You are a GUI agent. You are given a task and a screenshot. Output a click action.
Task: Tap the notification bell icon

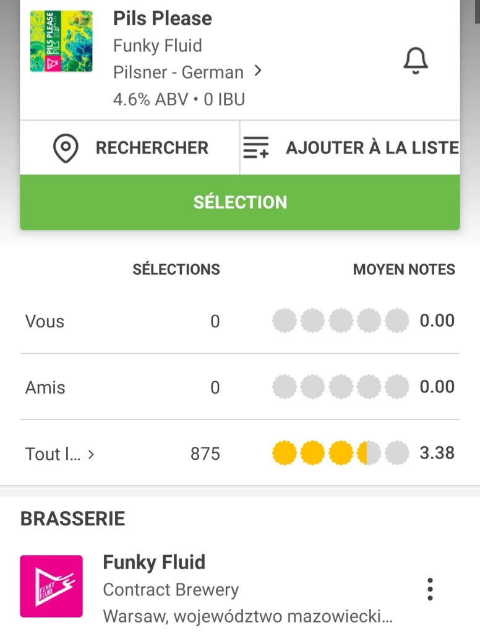tap(416, 61)
